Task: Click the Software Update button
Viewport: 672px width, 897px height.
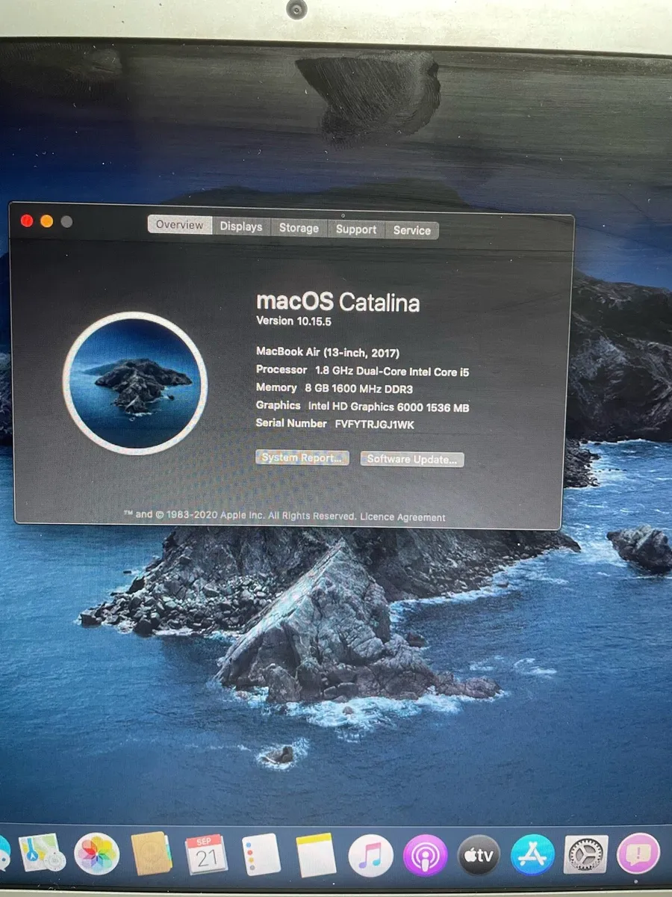Action: pos(411,459)
